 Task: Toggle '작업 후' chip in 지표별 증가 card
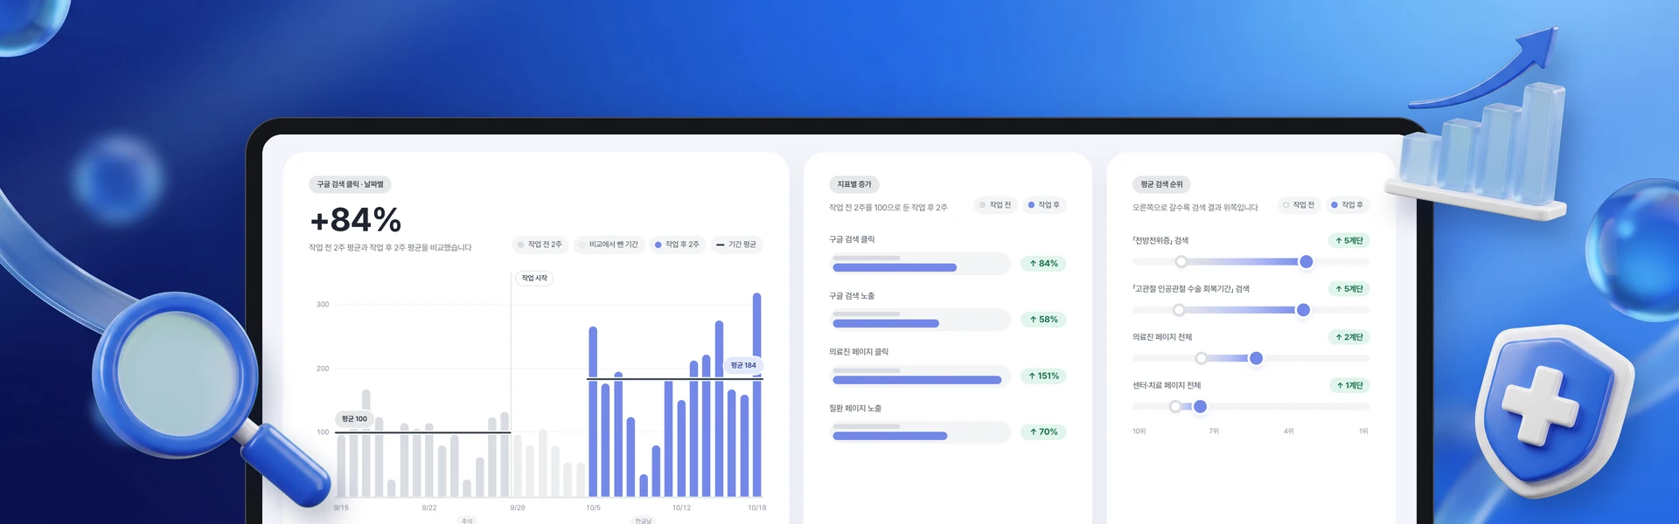1044,205
